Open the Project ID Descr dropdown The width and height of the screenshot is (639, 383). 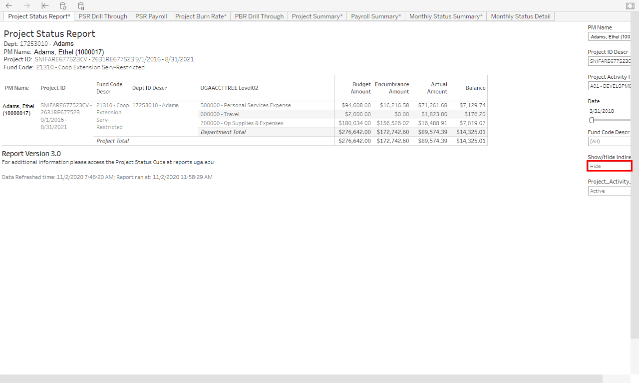609,61
